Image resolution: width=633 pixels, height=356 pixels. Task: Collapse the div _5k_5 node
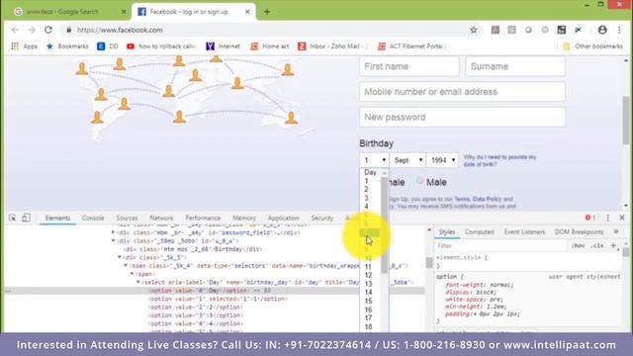point(120,257)
